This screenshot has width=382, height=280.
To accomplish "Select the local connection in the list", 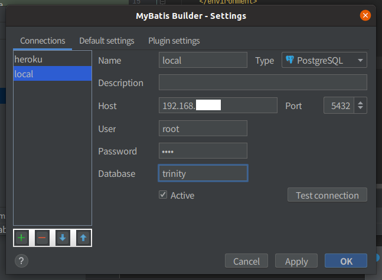I will coord(53,74).
